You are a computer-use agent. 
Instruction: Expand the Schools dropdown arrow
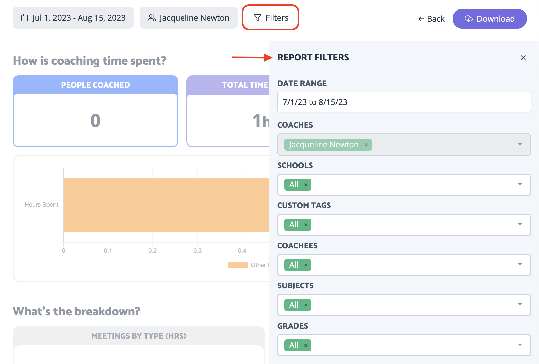click(520, 184)
